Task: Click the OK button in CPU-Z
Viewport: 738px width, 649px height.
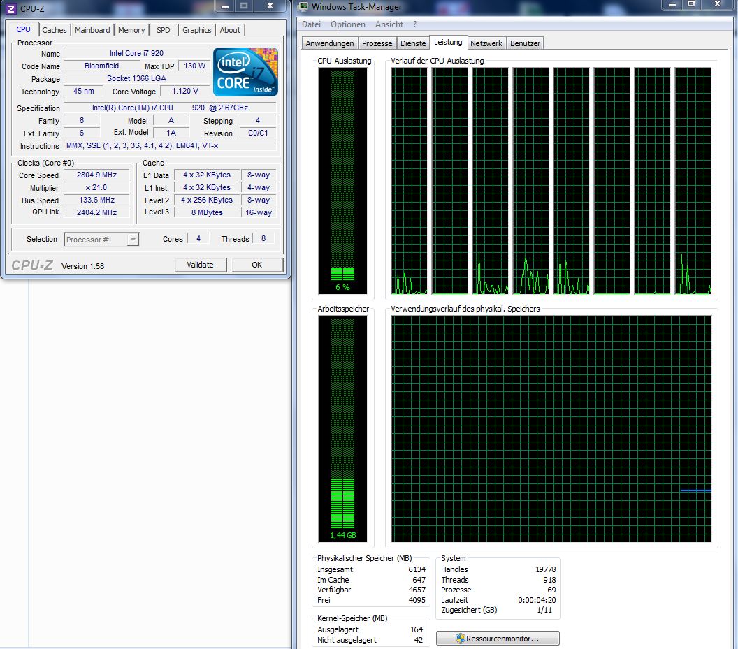Action: pos(257,265)
